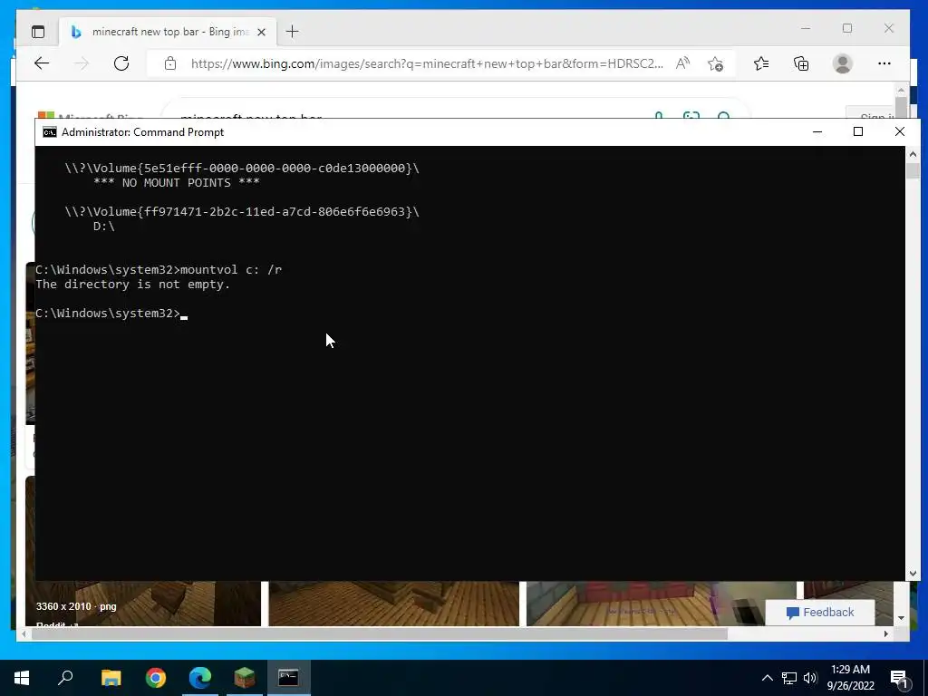Click '*** NO MOUNT POINTS ***' line

point(177,183)
